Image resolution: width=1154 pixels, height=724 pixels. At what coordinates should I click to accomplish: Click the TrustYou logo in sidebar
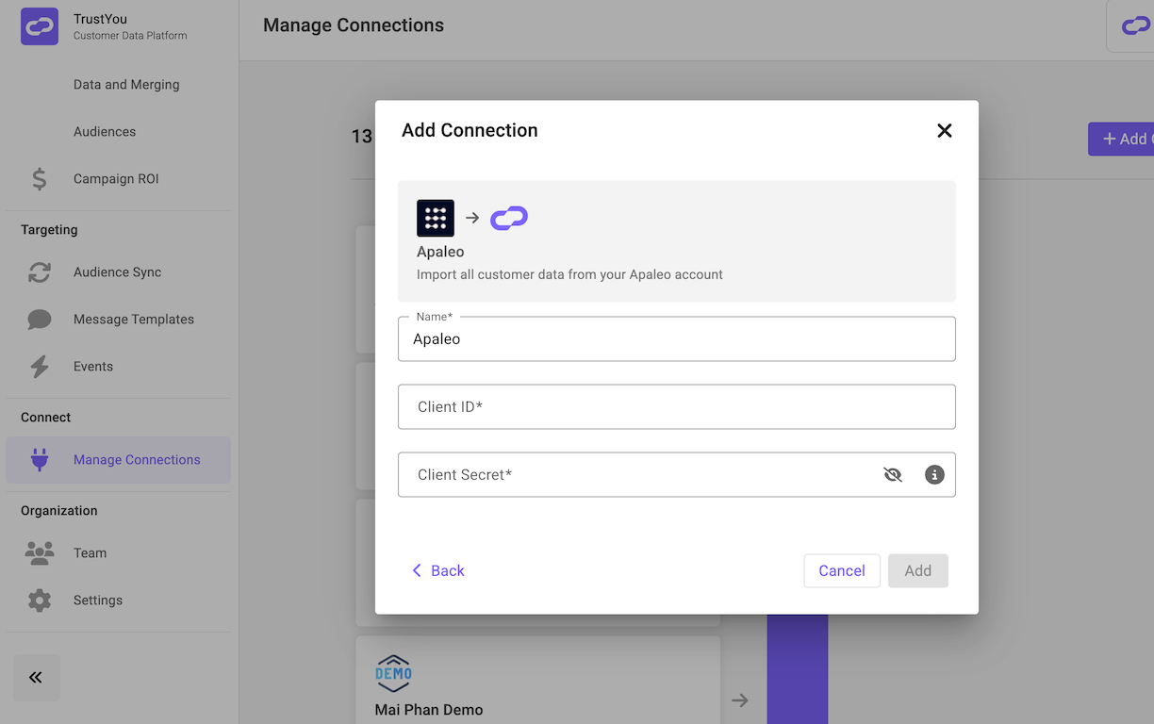point(40,26)
